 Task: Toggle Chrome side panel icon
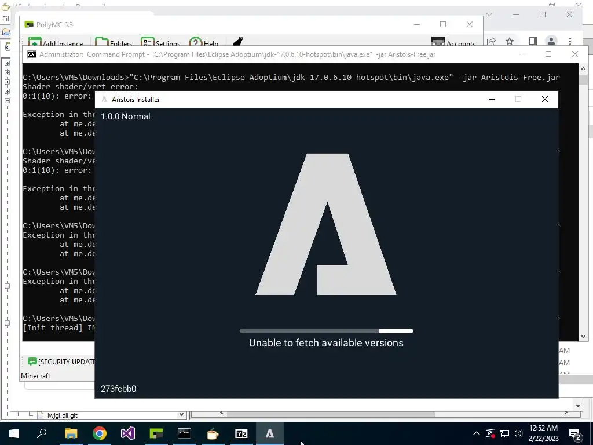tap(533, 41)
